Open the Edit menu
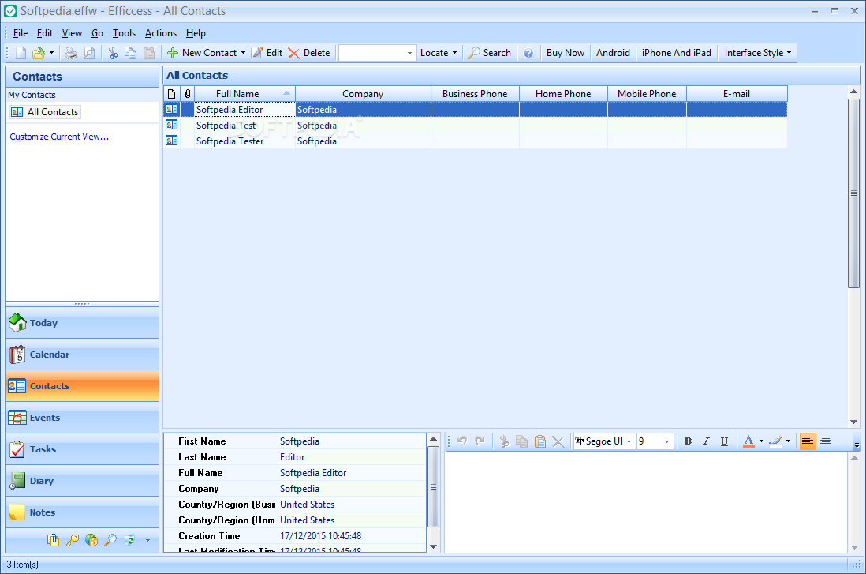The image size is (866, 574). (45, 33)
